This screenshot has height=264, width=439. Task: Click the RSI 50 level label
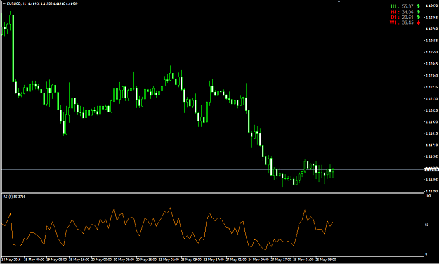(427, 225)
